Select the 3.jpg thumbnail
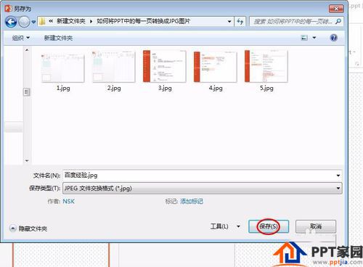The image size is (363, 267). (165, 71)
